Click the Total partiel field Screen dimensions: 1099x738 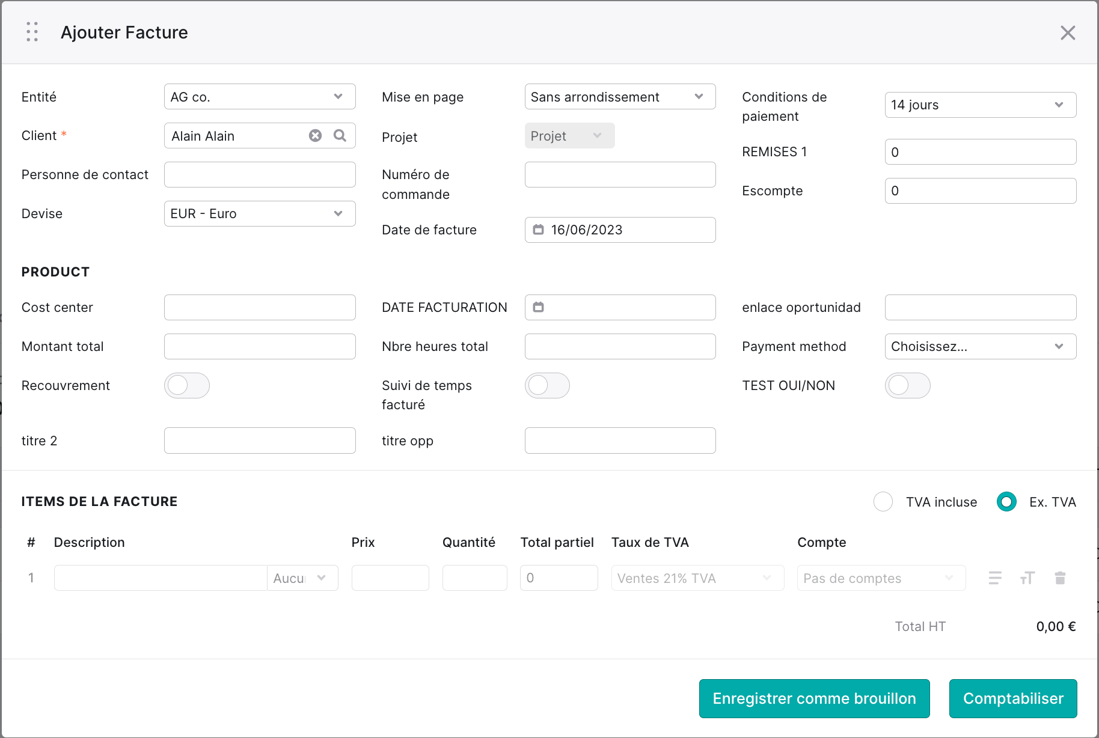tap(559, 578)
